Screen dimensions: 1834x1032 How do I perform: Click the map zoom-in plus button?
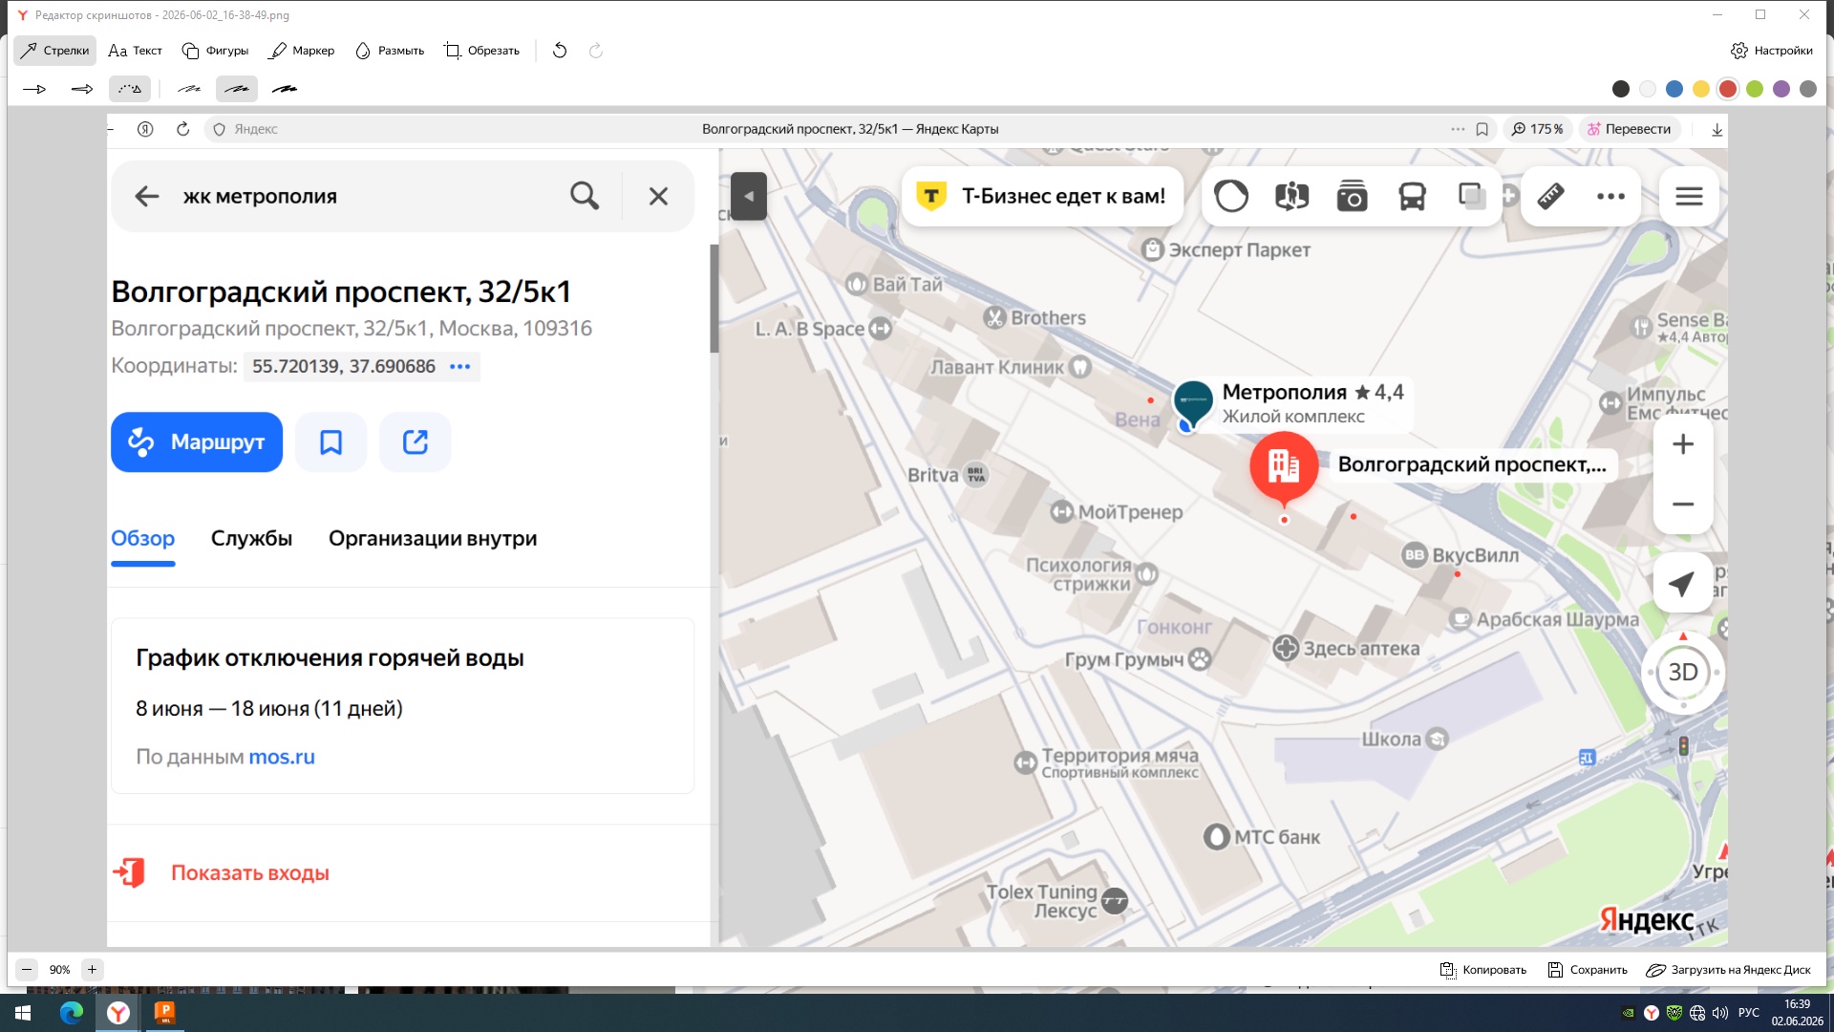point(1683,444)
